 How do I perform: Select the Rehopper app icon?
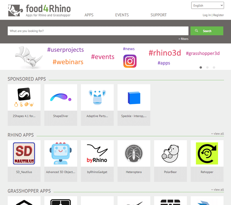click(x=207, y=153)
